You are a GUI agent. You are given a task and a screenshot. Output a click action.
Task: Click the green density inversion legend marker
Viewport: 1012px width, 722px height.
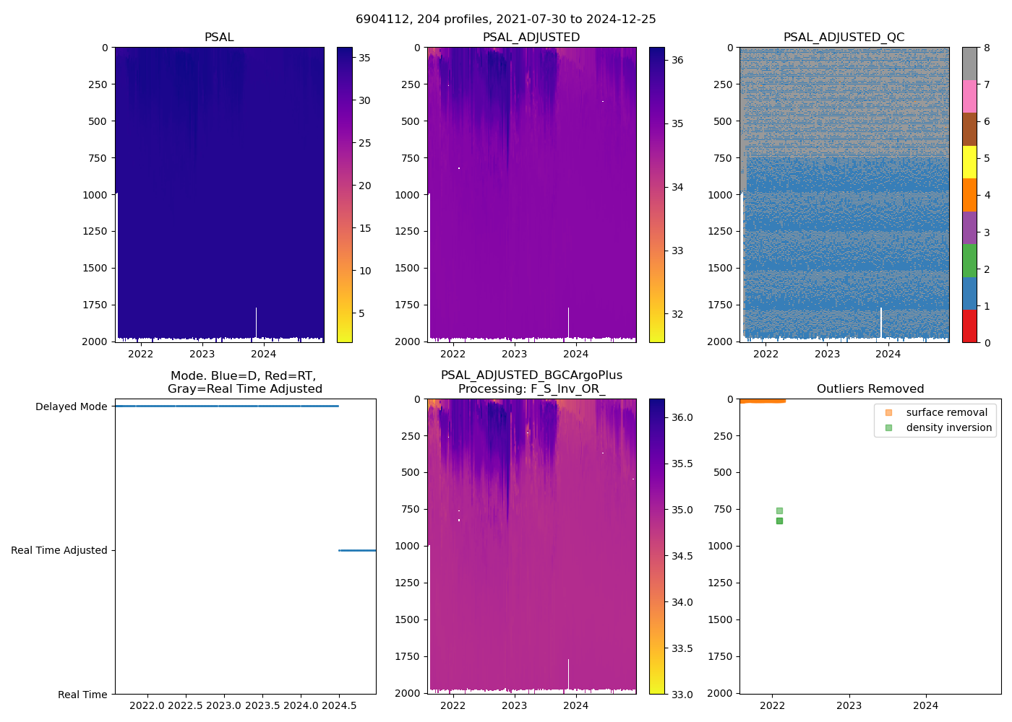(x=888, y=427)
